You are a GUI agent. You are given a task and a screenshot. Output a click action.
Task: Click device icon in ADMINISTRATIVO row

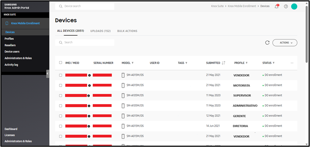(123, 106)
